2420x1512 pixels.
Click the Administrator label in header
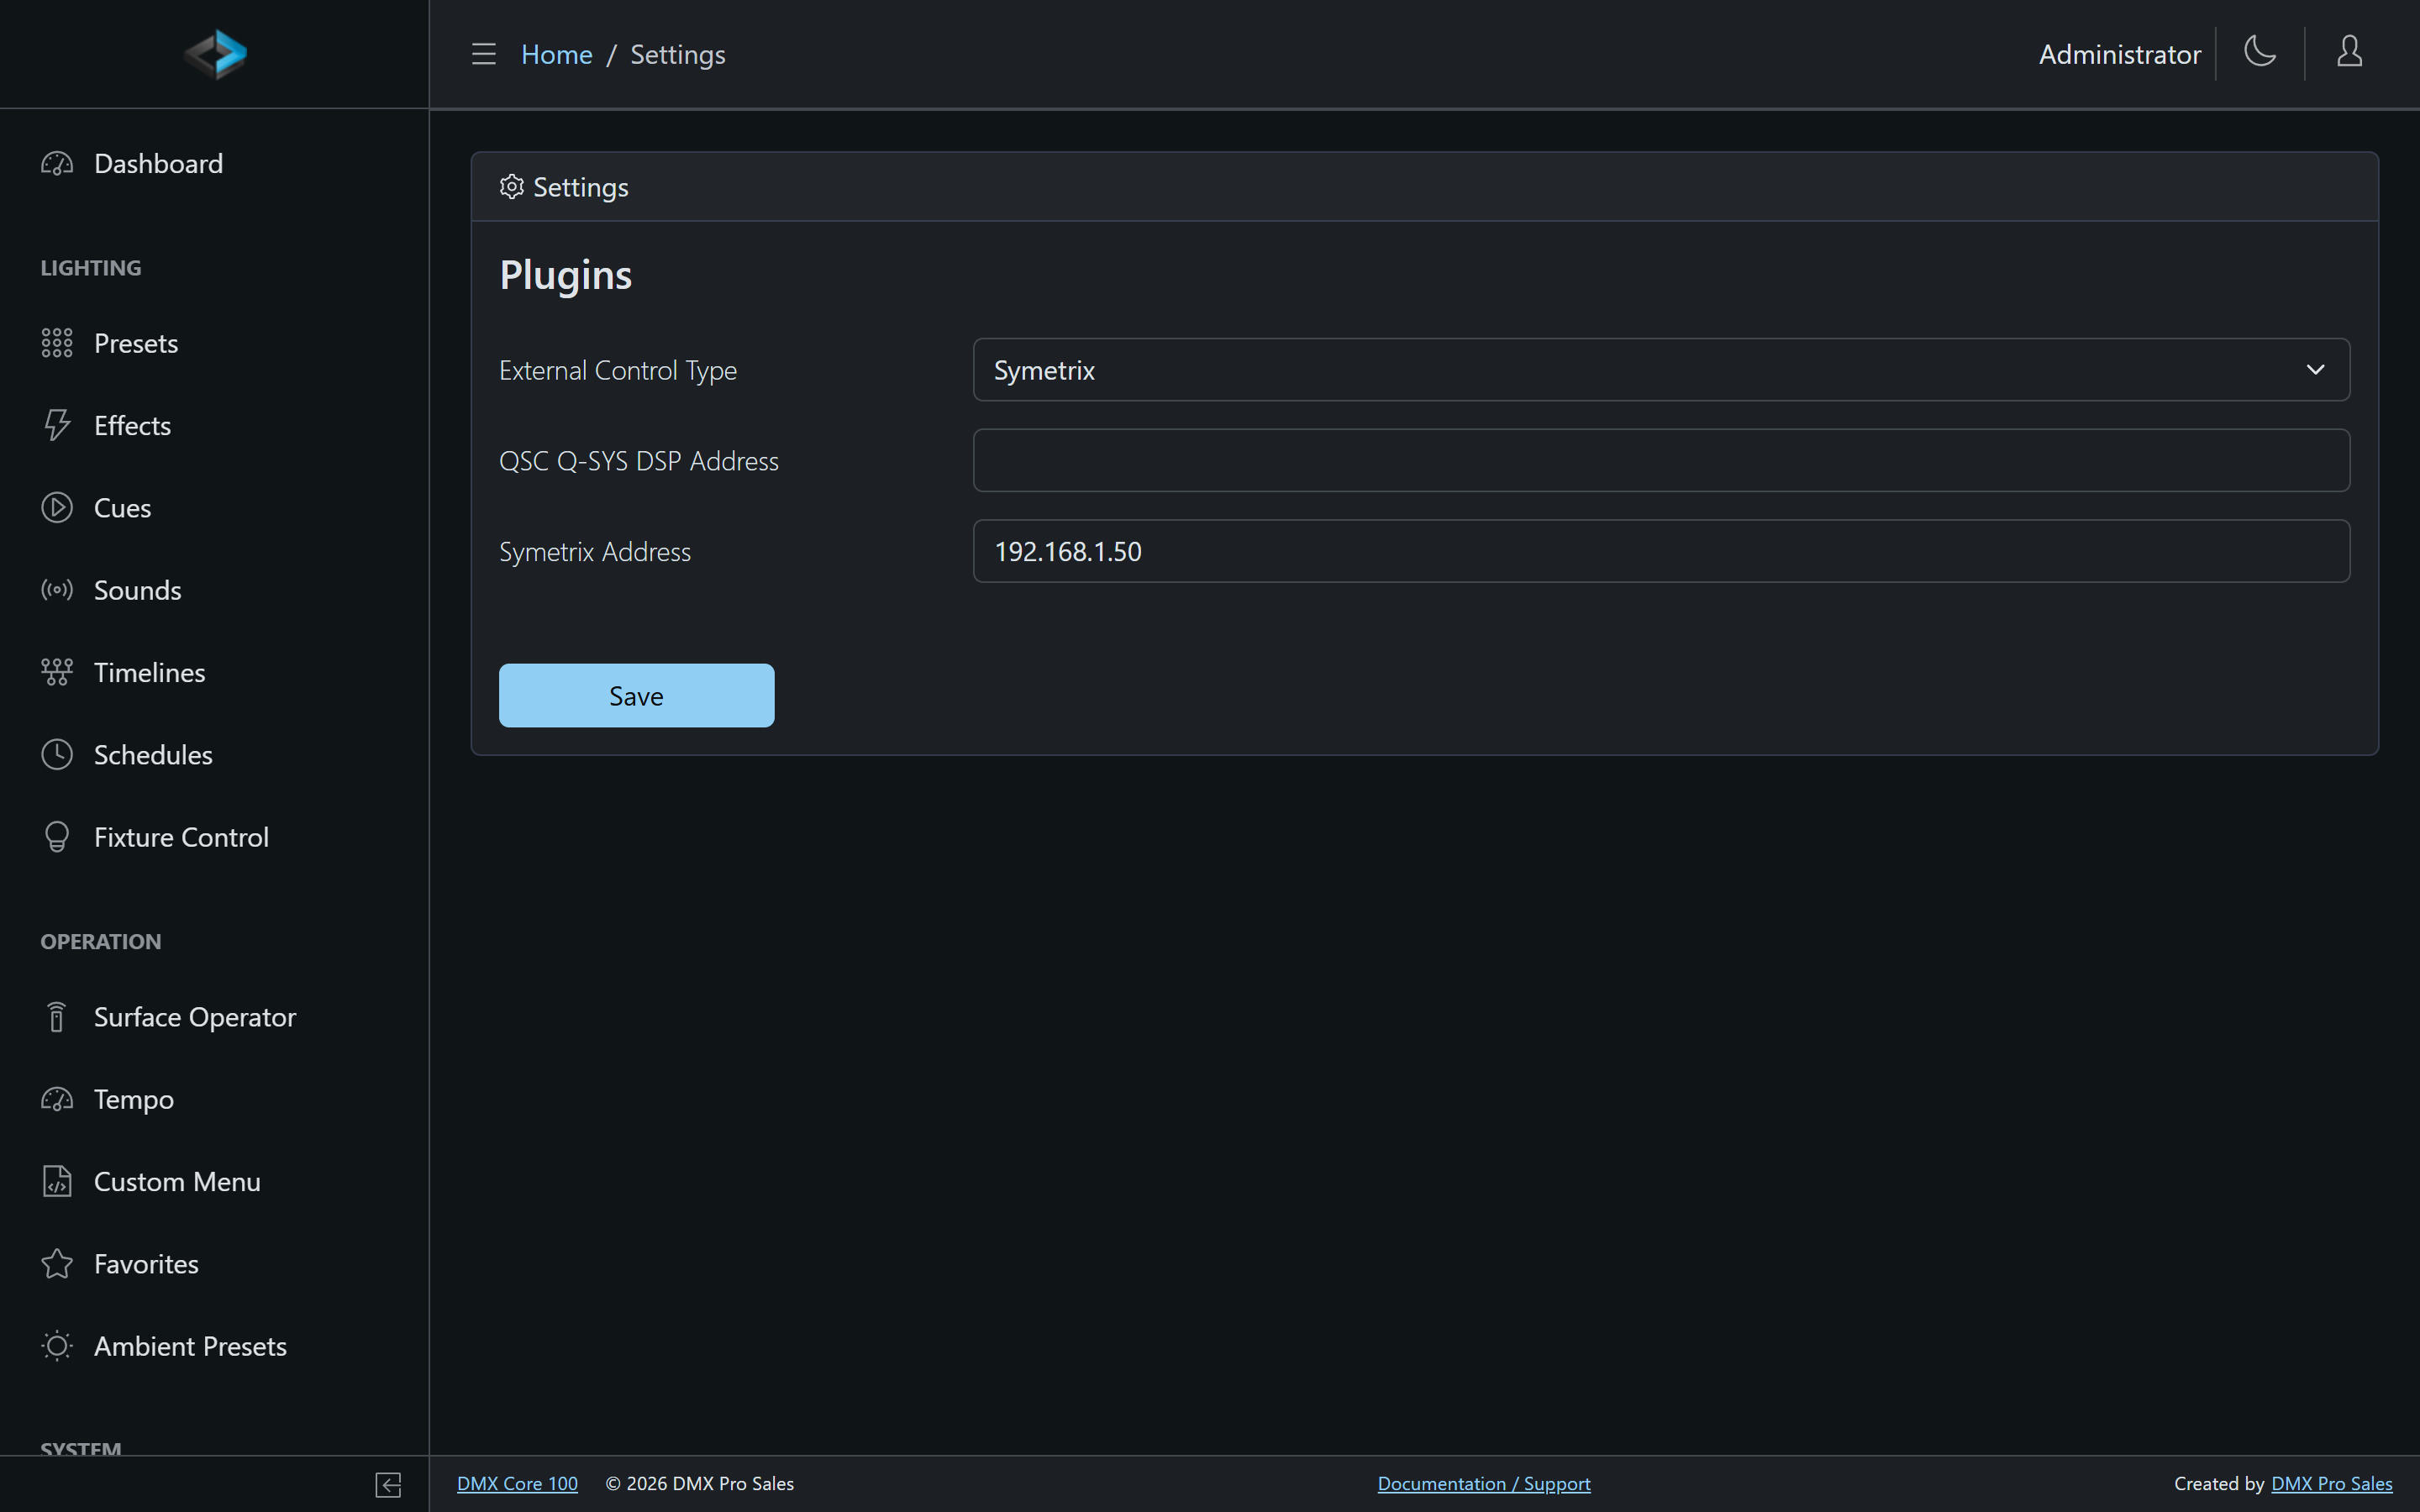2120,54
